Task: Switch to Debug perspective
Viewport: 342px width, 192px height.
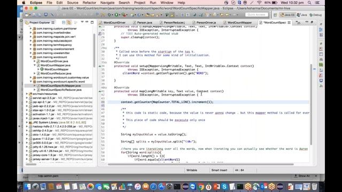Action: point(315,15)
